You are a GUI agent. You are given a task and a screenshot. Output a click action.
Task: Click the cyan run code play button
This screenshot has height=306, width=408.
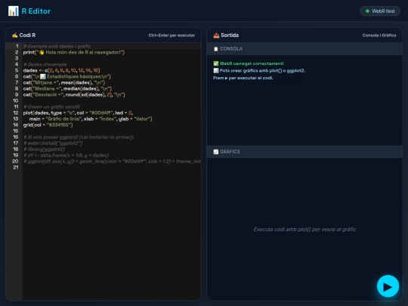pyautogui.click(x=388, y=286)
